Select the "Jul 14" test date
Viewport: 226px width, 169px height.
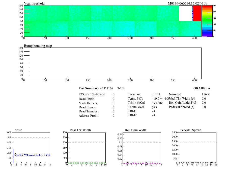[x=156, y=94]
